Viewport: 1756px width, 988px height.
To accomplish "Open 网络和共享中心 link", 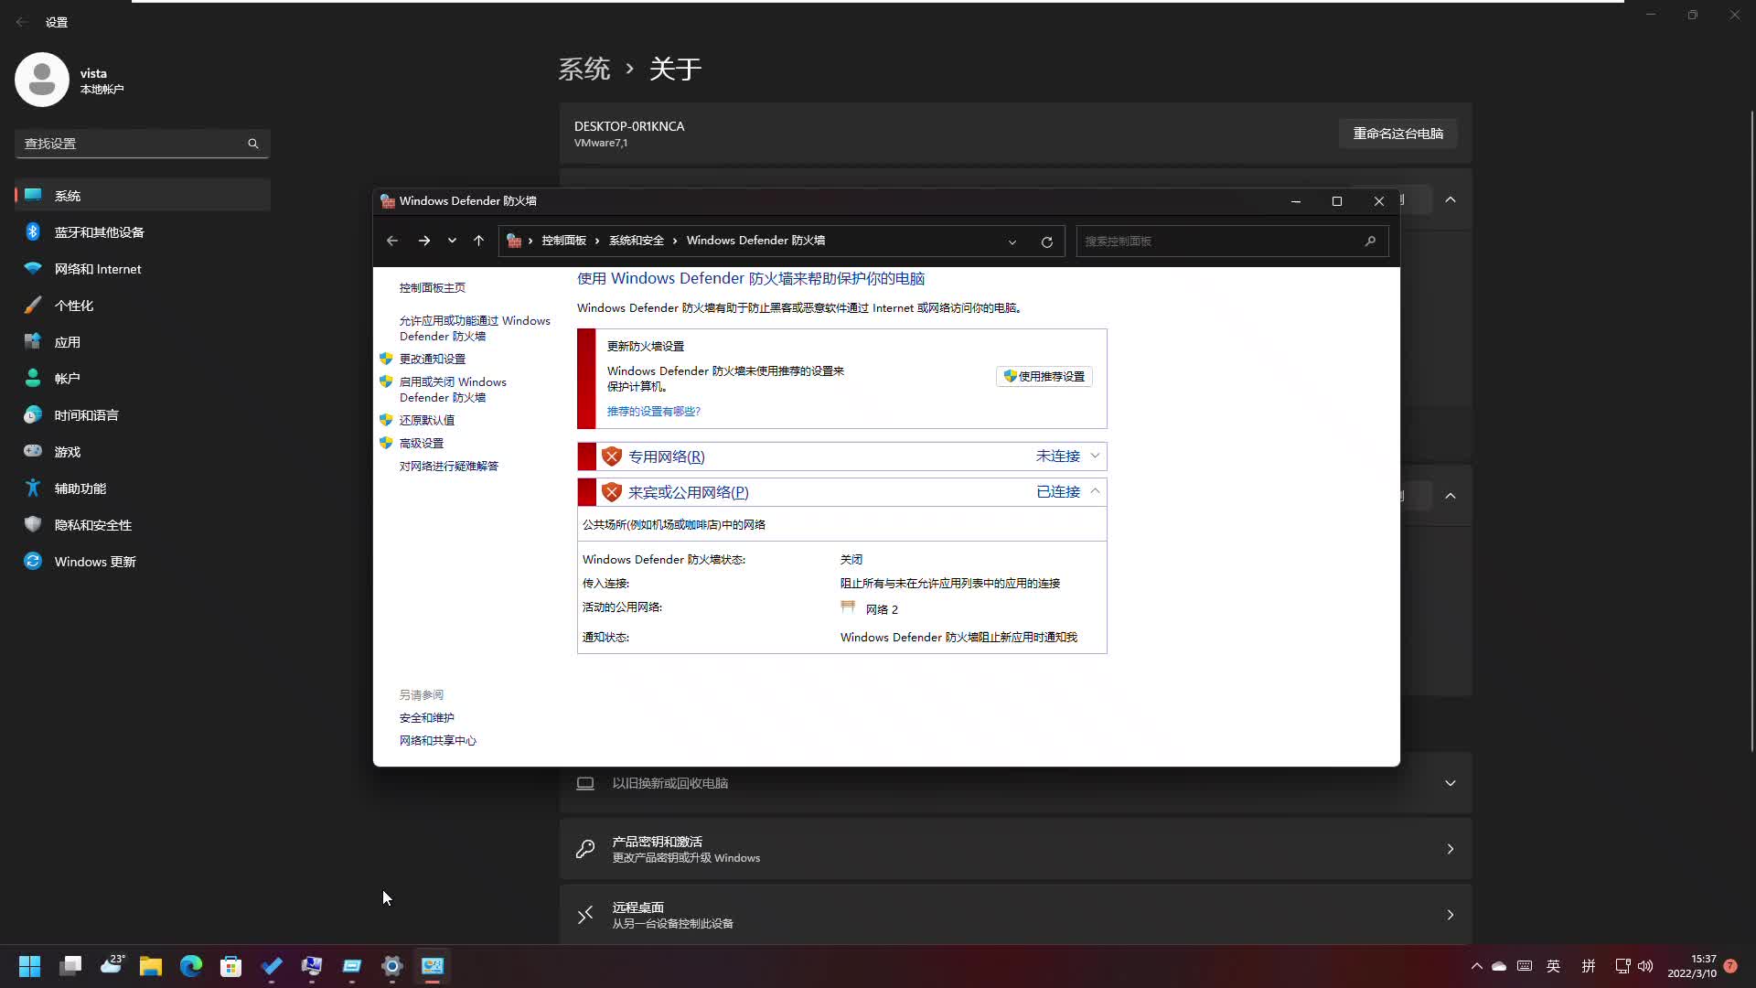I will [438, 741].
